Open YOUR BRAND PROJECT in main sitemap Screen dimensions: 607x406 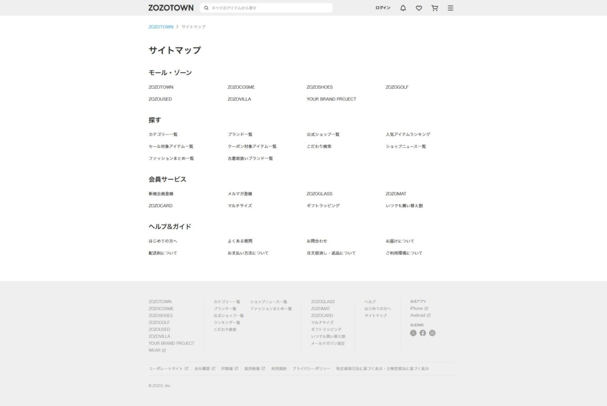pyautogui.click(x=331, y=99)
